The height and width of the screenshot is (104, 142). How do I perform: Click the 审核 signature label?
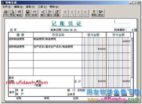(x=47, y=98)
